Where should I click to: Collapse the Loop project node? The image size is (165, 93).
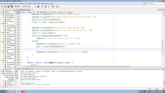1,60
